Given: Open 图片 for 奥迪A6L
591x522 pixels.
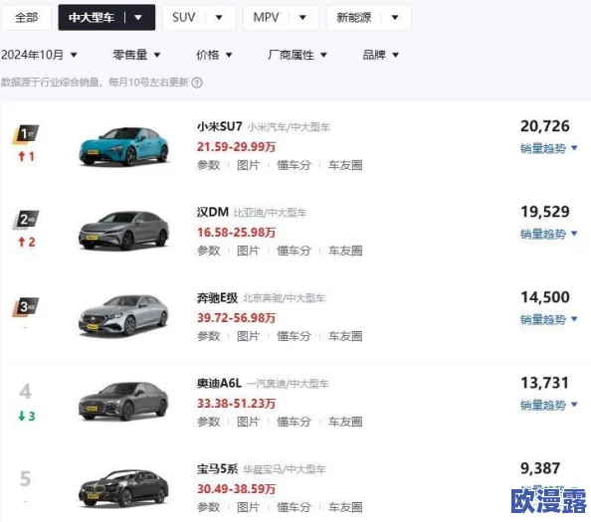Looking at the screenshot, I should click(248, 422).
